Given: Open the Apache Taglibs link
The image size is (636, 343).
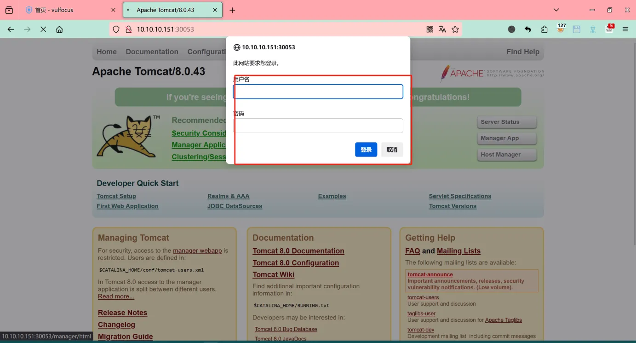Looking at the screenshot, I should (504, 320).
